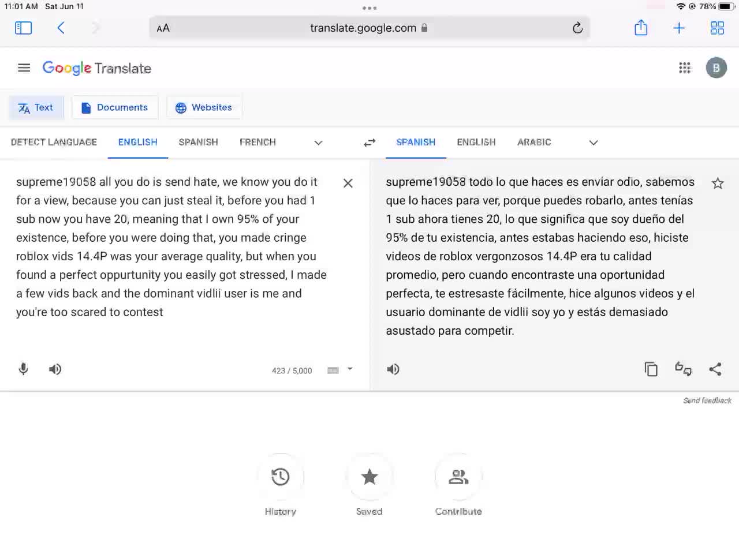Select the Text translation mode
This screenshot has height=554, width=739.
pyautogui.click(x=36, y=108)
